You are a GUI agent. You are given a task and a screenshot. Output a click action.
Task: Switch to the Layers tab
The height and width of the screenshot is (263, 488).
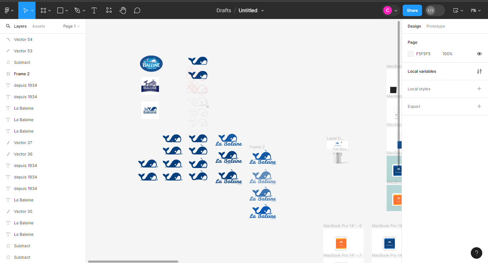pyautogui.click(x=20, y=26)
